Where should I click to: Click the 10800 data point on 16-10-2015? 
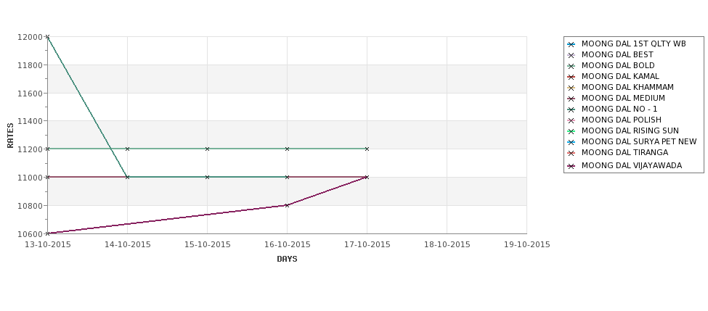(x=287, y=206)
